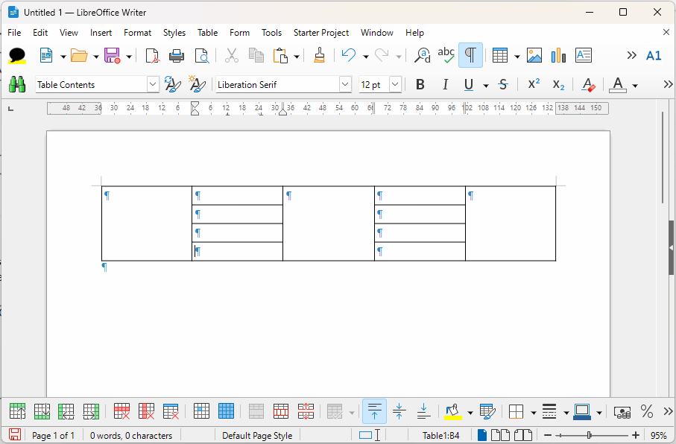Toggle Formatting Marks pilcrow button

coord(470,55)
